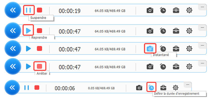216x99 pixels.
Task: Stop recording via highlighted Arrêter button
Action: (x=40, y=67)
